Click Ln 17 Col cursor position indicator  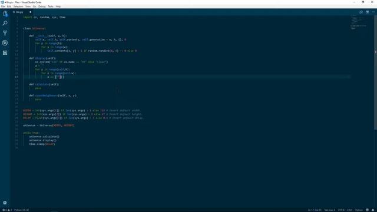pos(315,210)
